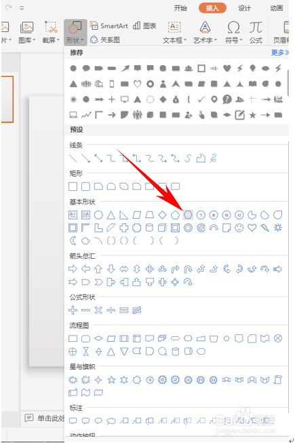Insert the right arrow from 箭头总汇
The width and height of the screenshot is (295, 443).
click(73, 269)
